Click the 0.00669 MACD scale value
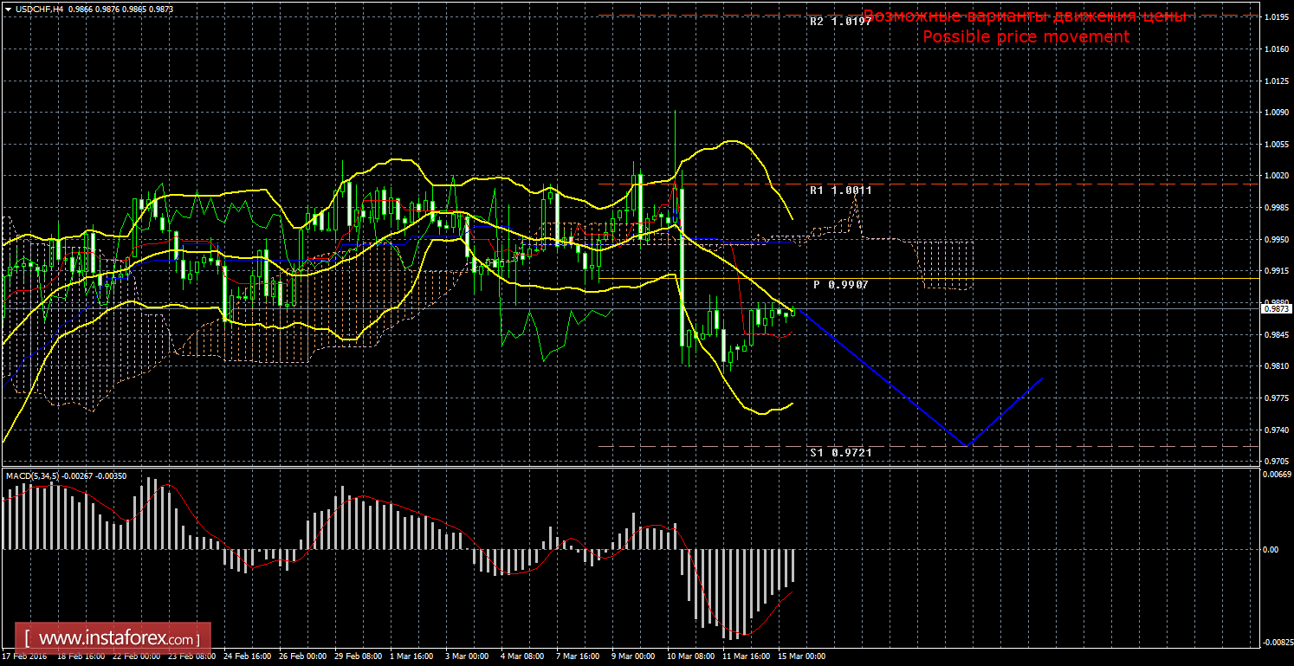1294x666 pixels. [1275, 475]
